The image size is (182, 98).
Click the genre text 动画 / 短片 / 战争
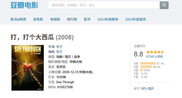[68, 57]
